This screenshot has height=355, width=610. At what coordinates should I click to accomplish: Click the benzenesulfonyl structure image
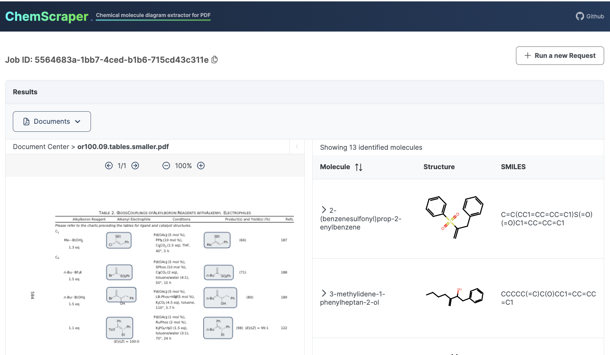point(454,218)
